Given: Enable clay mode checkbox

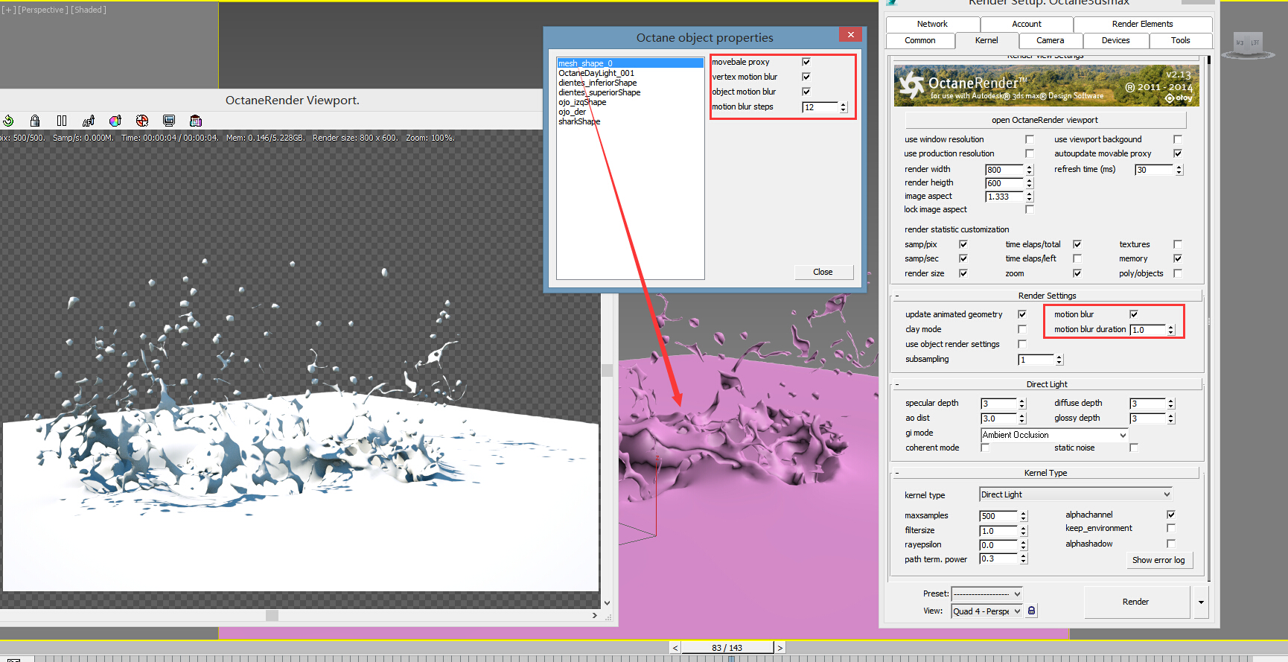Looking at the screenshot, I should tap(1022, 329).
